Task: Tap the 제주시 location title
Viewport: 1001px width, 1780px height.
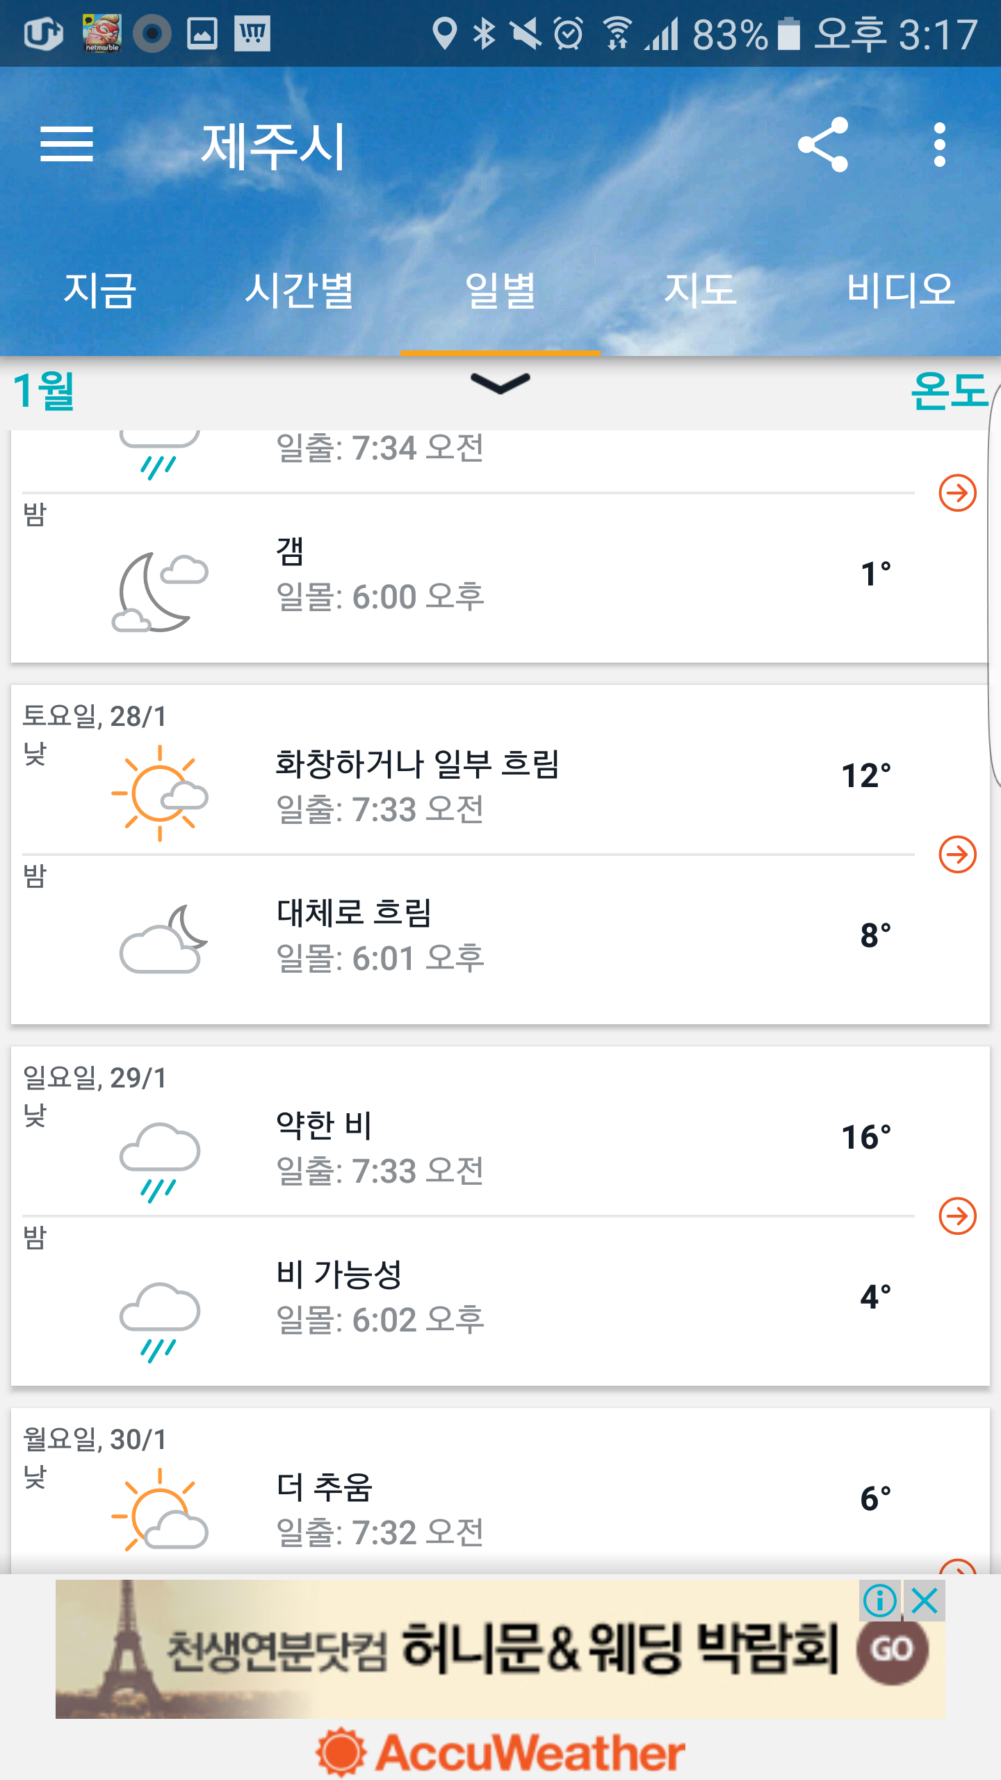Action: pos(272,146)
